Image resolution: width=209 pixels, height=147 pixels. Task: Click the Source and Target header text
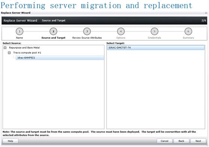tap(54, 21)
